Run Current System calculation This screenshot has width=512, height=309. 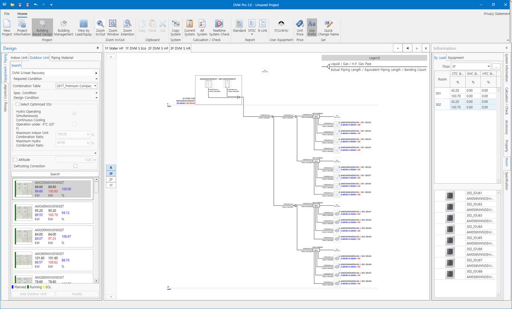(x=190, y=28)
